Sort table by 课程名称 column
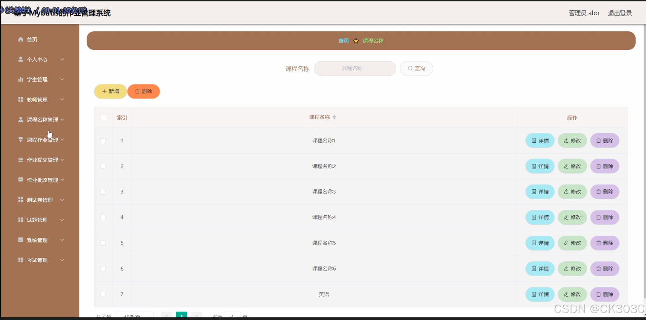The image size is (646, 320). tap(335, 117)
